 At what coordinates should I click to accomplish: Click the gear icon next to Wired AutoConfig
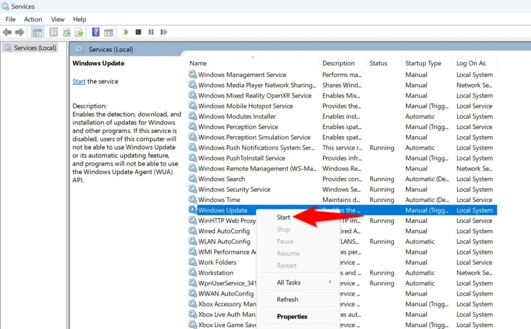tap(192, 231)
